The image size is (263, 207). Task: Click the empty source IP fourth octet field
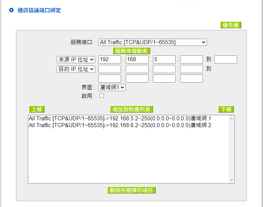tap(191, 60)
